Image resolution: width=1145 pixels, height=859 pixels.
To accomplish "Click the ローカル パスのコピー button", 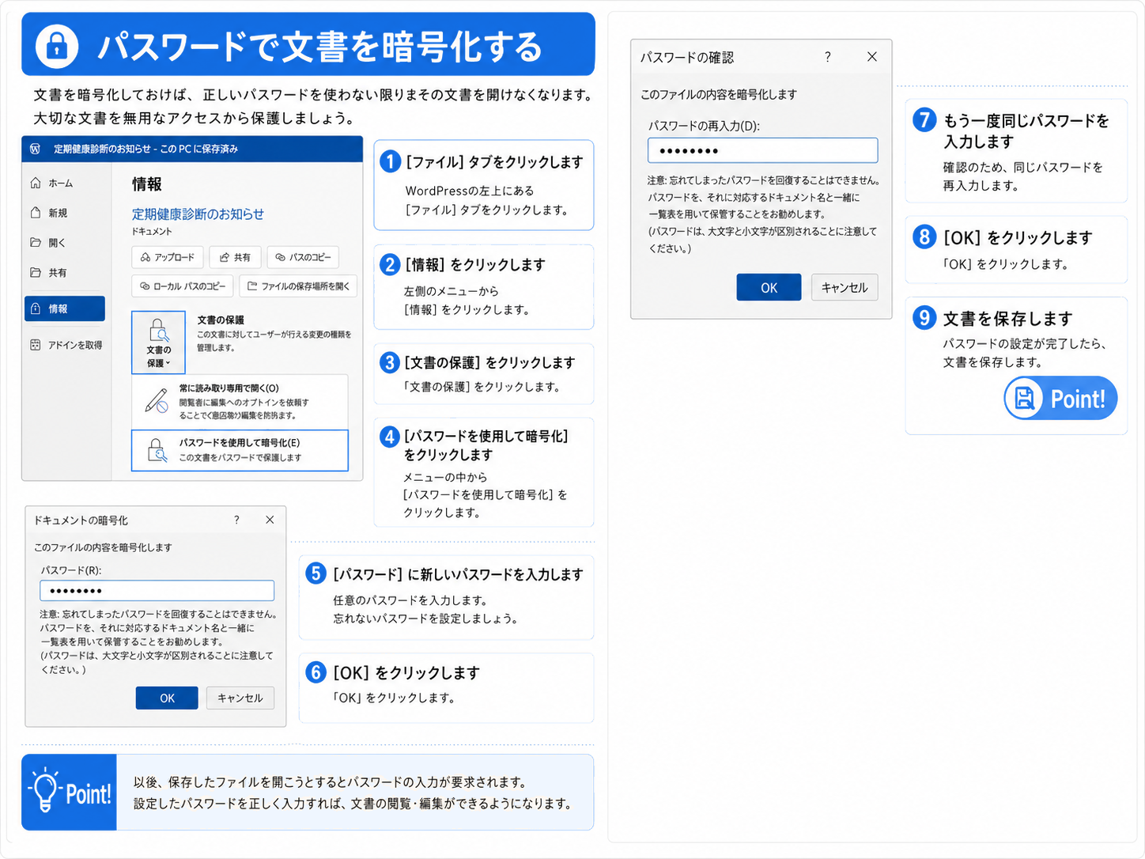I will 183,286.
